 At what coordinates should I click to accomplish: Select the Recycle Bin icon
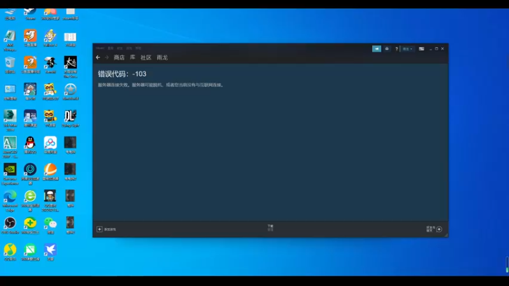tap(10, 65)
